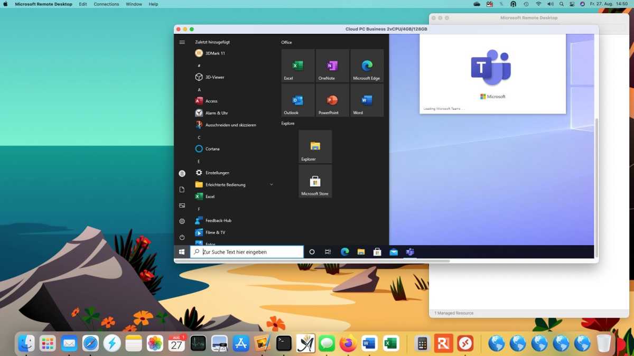Open Microsoft Store from the taskbar
The width and height of the screenshot is (634, 356).
click(377, 252)
